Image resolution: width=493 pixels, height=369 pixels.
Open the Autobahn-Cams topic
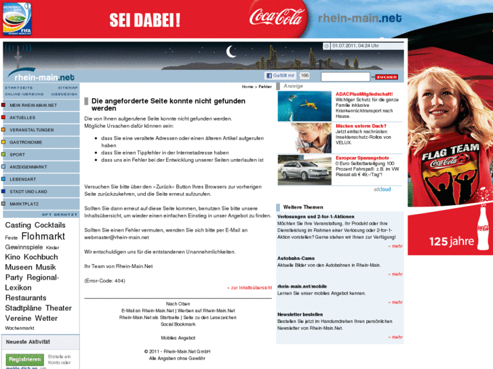point(296,259)
